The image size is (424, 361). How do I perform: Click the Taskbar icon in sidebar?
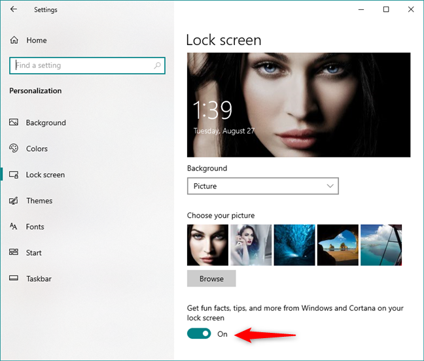pos(14,279)
